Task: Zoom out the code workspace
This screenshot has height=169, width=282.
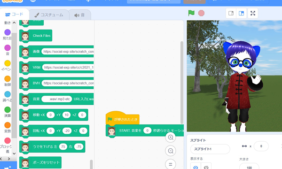Action: point(171,151)
